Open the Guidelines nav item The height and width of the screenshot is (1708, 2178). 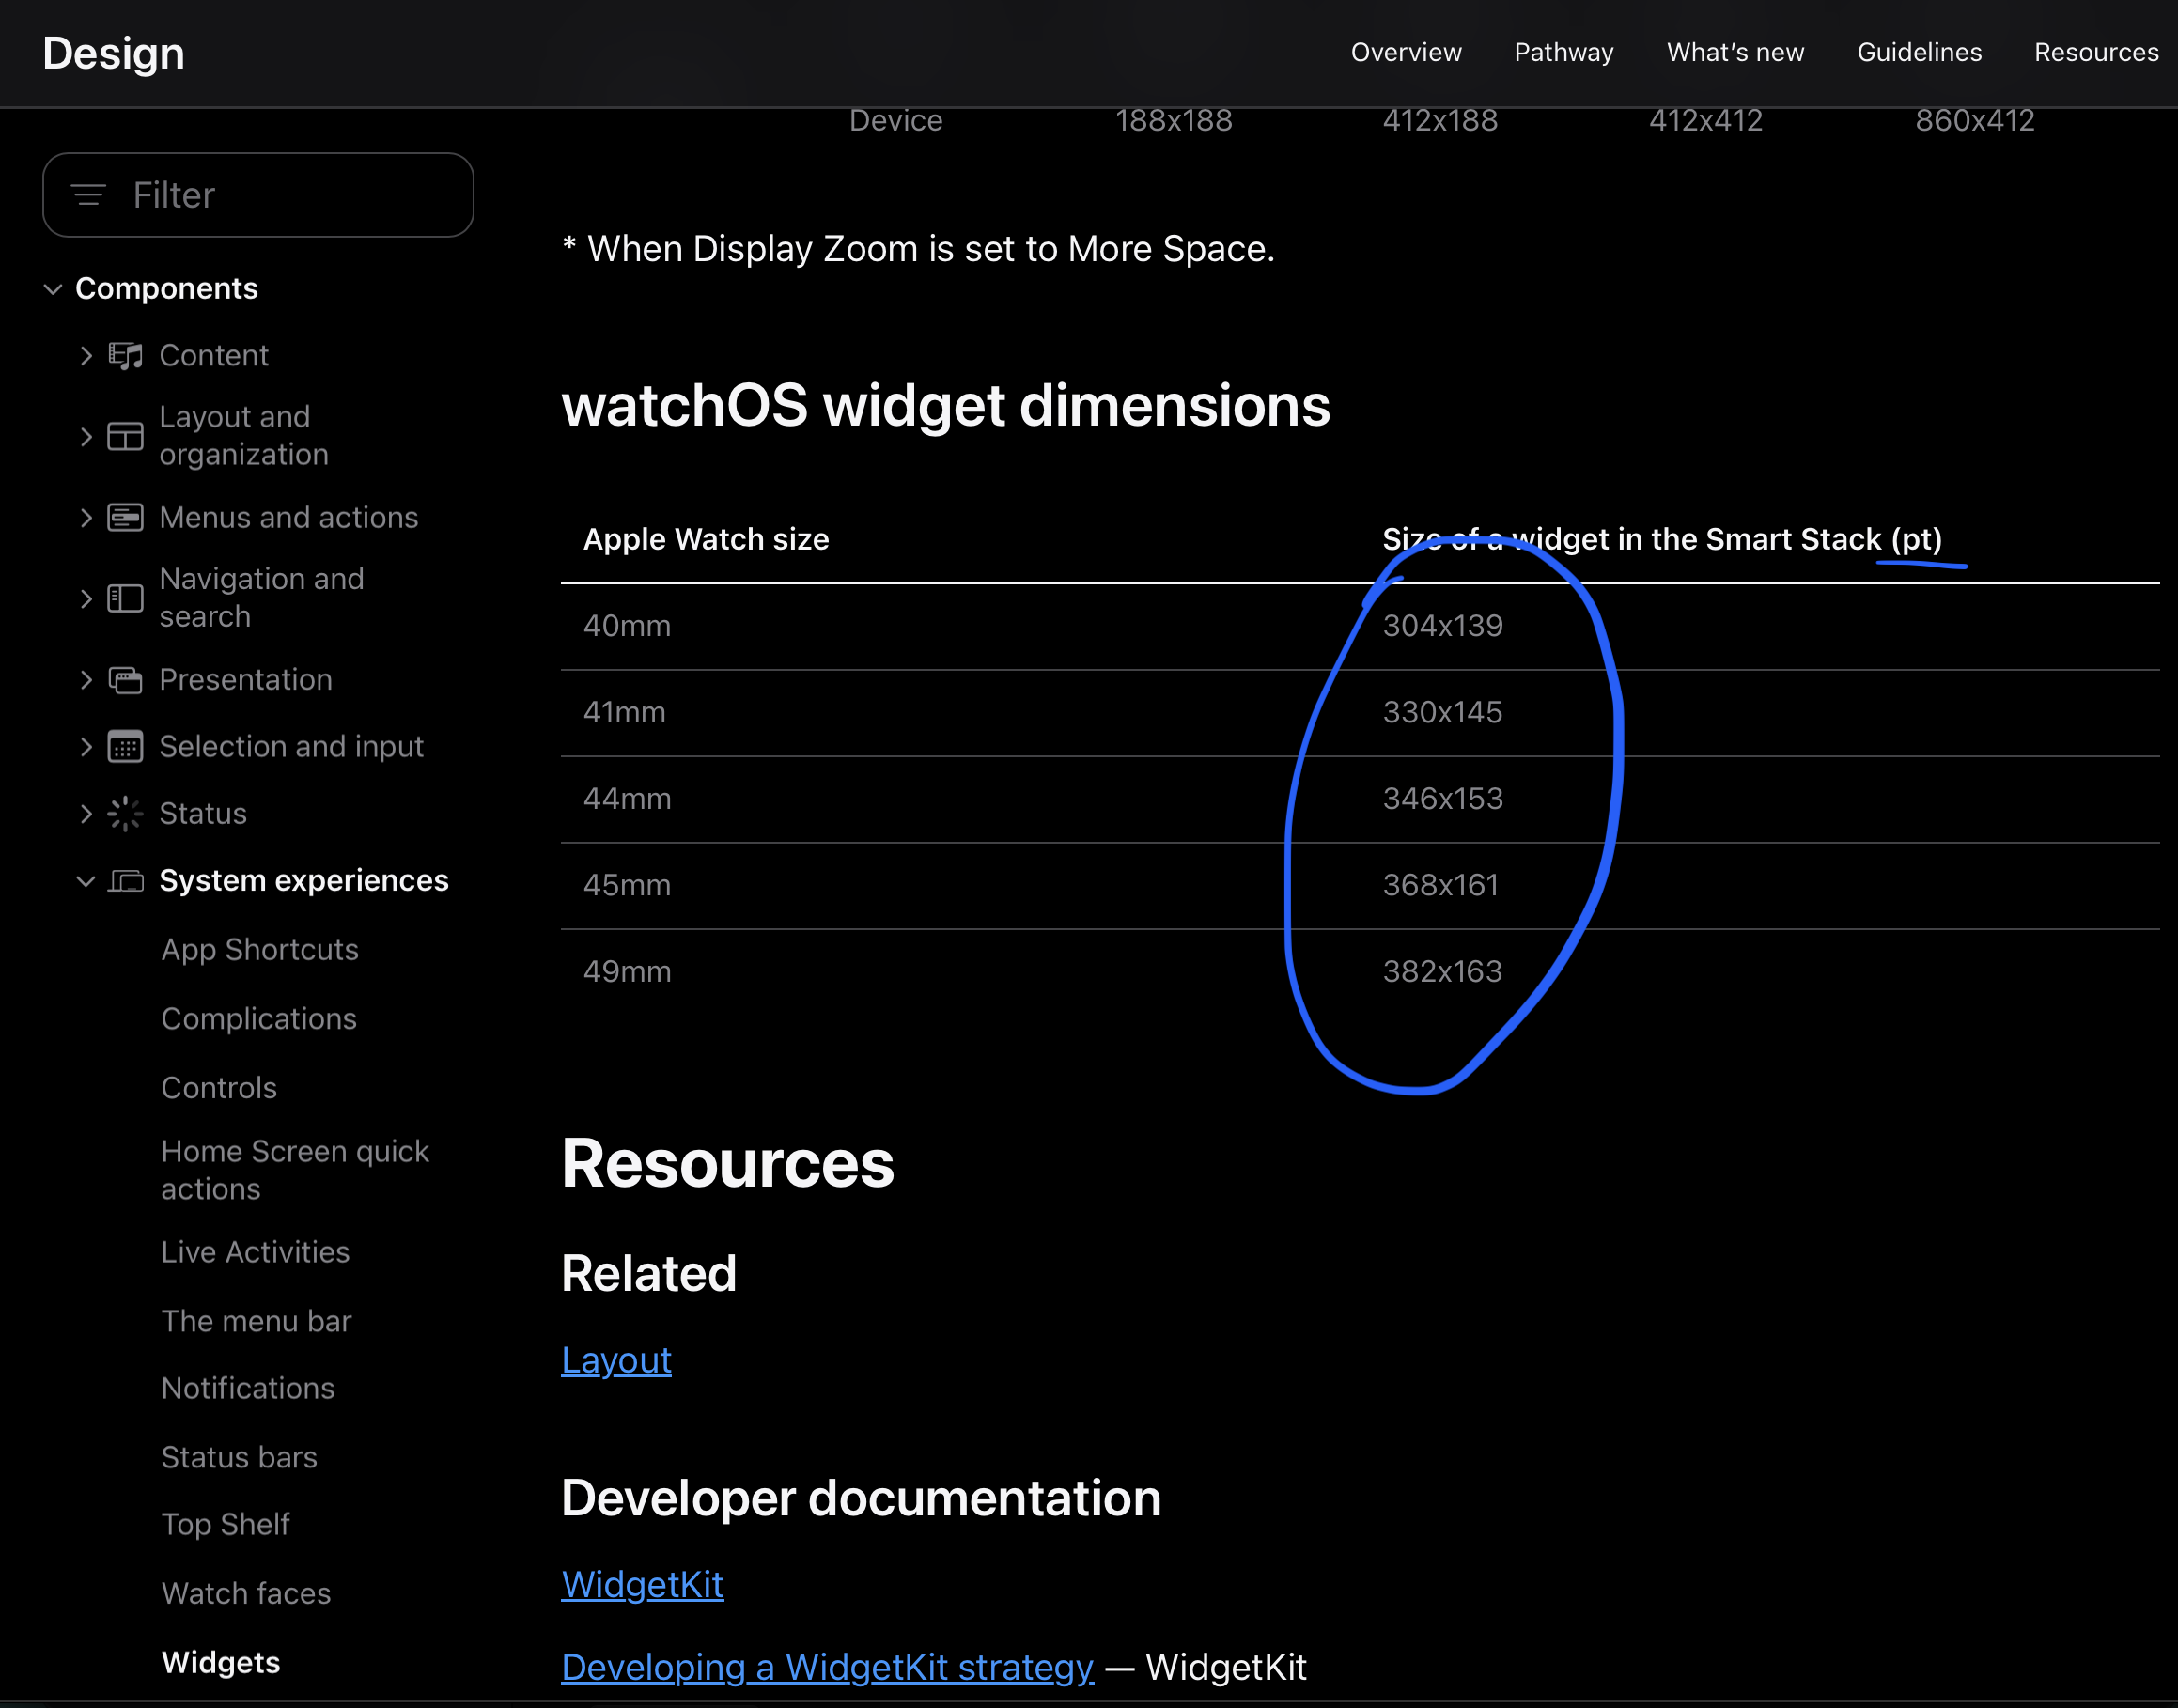[x=1919, y=52]
